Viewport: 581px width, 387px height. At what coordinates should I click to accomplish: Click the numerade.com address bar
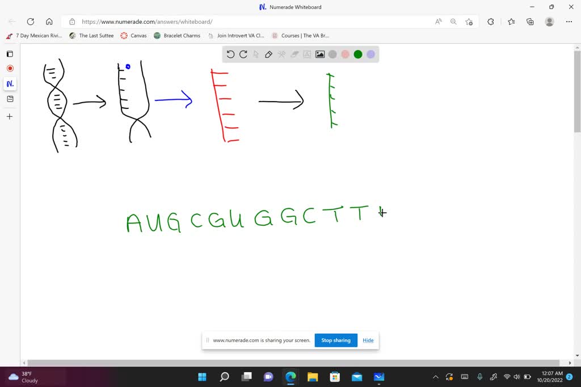point(170,21)
